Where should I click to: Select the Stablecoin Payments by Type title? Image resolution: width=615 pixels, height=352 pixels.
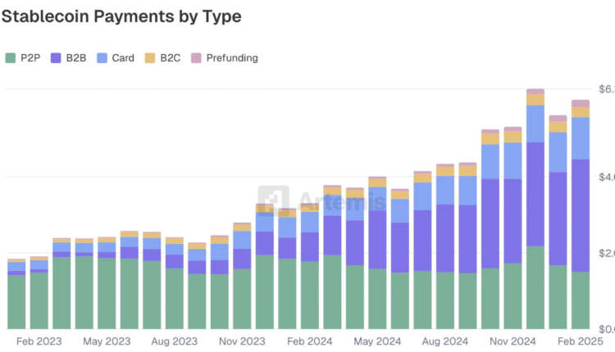123,16
